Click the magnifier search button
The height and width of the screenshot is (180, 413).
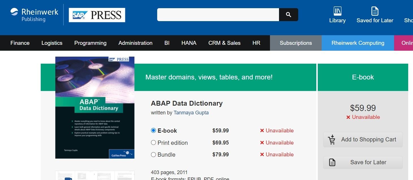pos(288,15)
